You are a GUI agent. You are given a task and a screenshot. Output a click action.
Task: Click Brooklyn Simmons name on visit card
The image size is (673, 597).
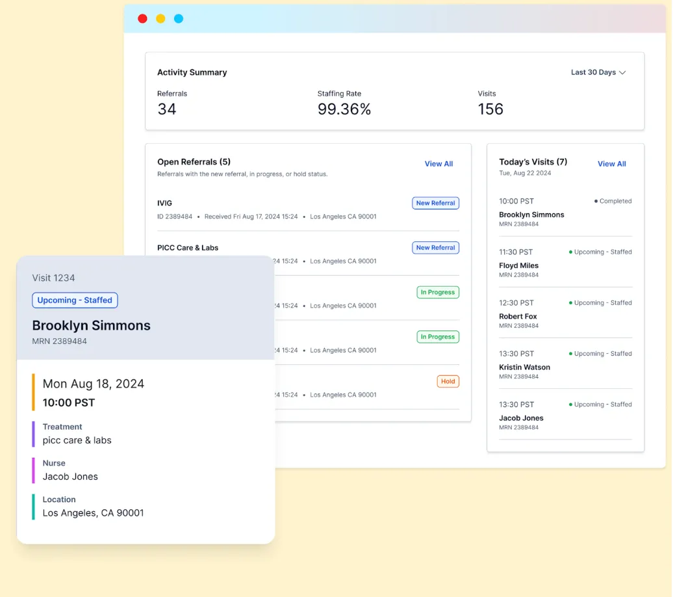pos(91,325)
